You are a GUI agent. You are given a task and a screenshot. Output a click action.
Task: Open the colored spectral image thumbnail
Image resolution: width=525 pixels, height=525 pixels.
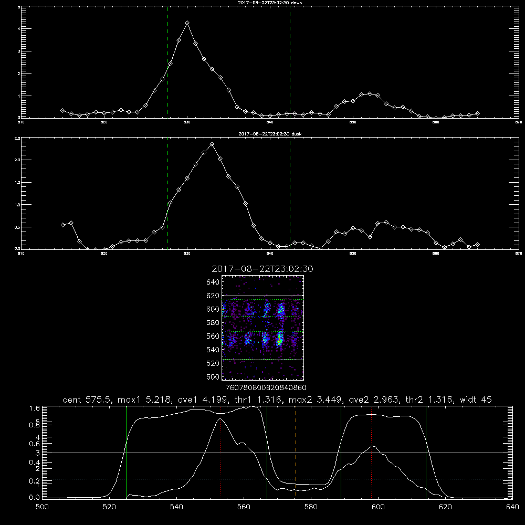[263, 328]
